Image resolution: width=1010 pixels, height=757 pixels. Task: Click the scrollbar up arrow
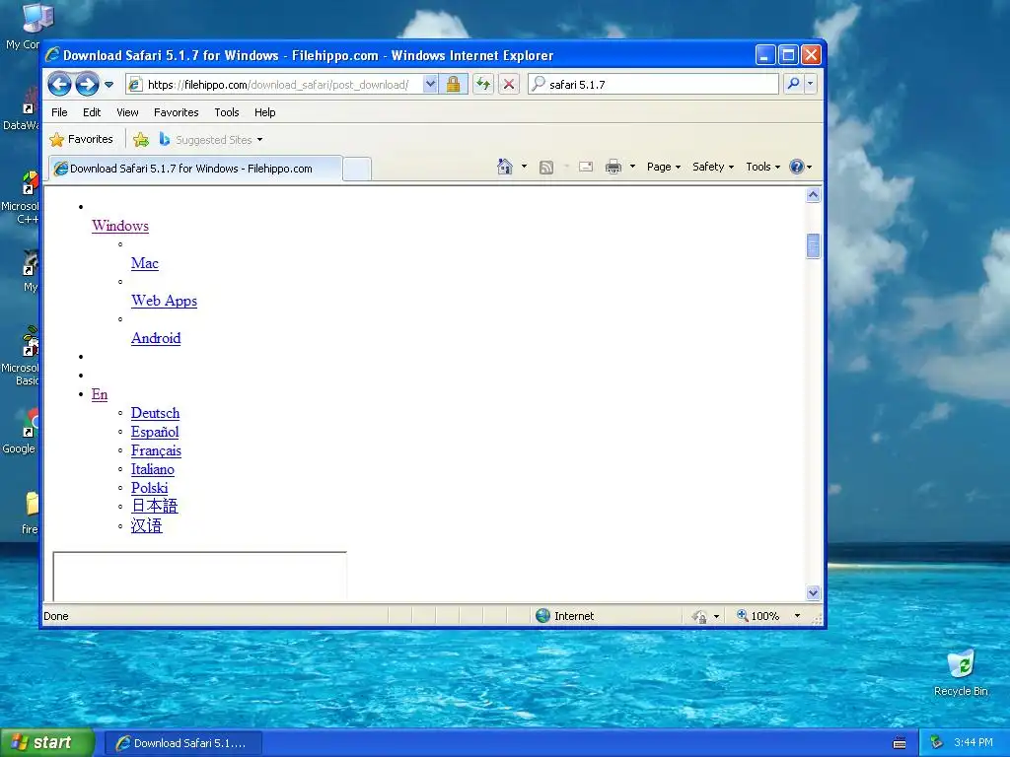coord(813,195)
